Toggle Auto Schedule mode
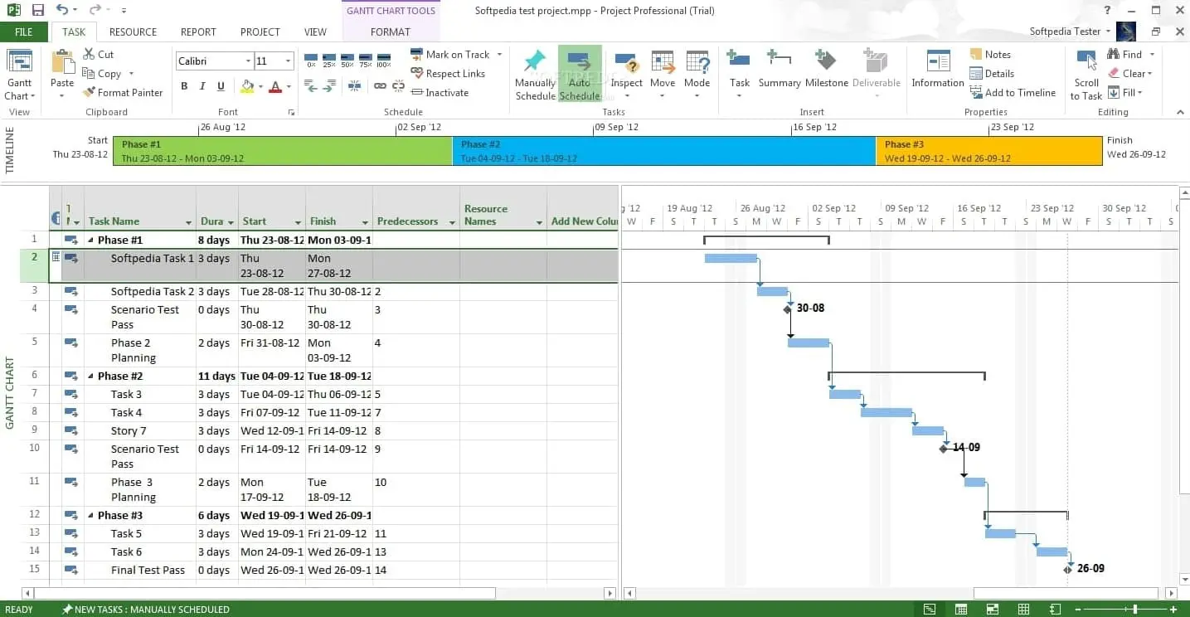This screenshot has width=1190, height=617. [580, 75]
